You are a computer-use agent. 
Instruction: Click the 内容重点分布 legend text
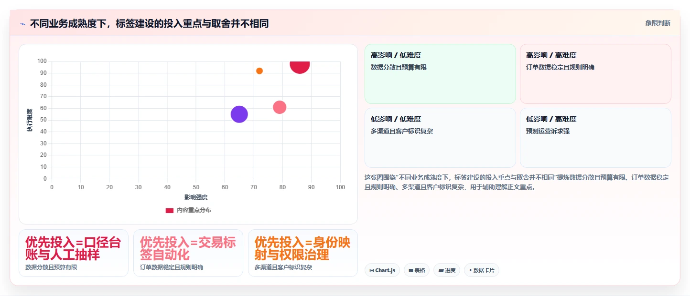194,210
